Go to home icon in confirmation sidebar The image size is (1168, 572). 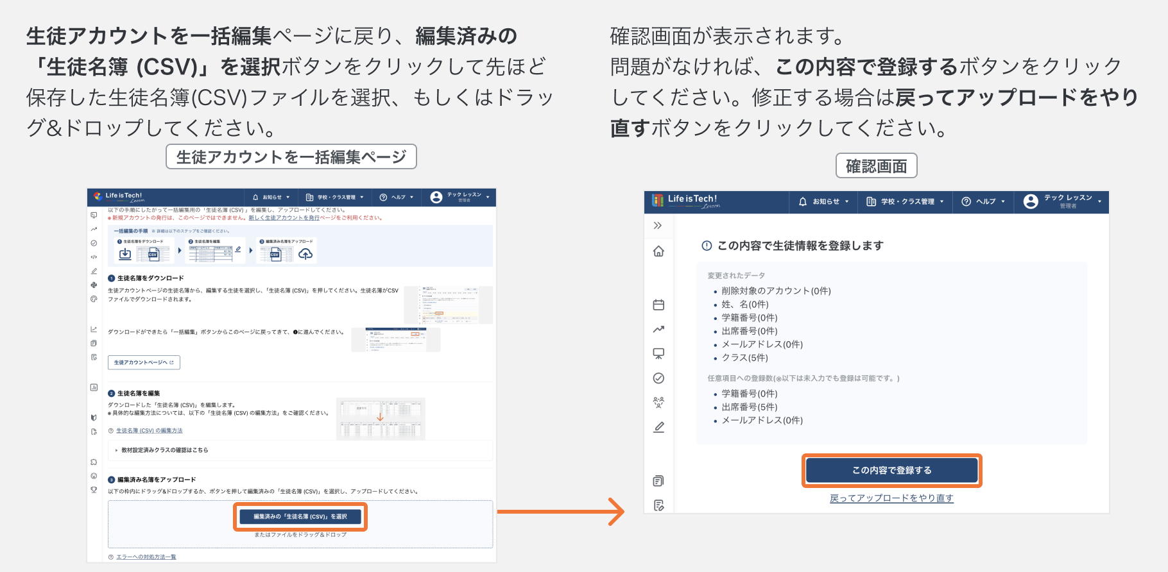tap(658, 251)
